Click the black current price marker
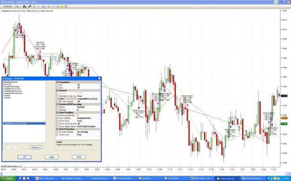Image resolution: width=291 pixels, height=181 pixels. 284,96
